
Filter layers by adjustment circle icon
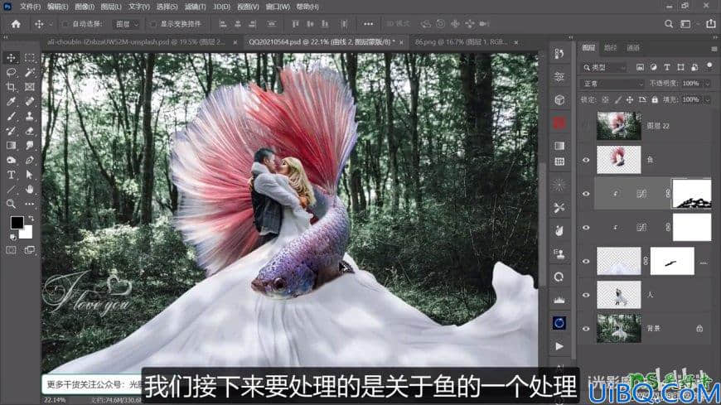click(x=653, y=67)
